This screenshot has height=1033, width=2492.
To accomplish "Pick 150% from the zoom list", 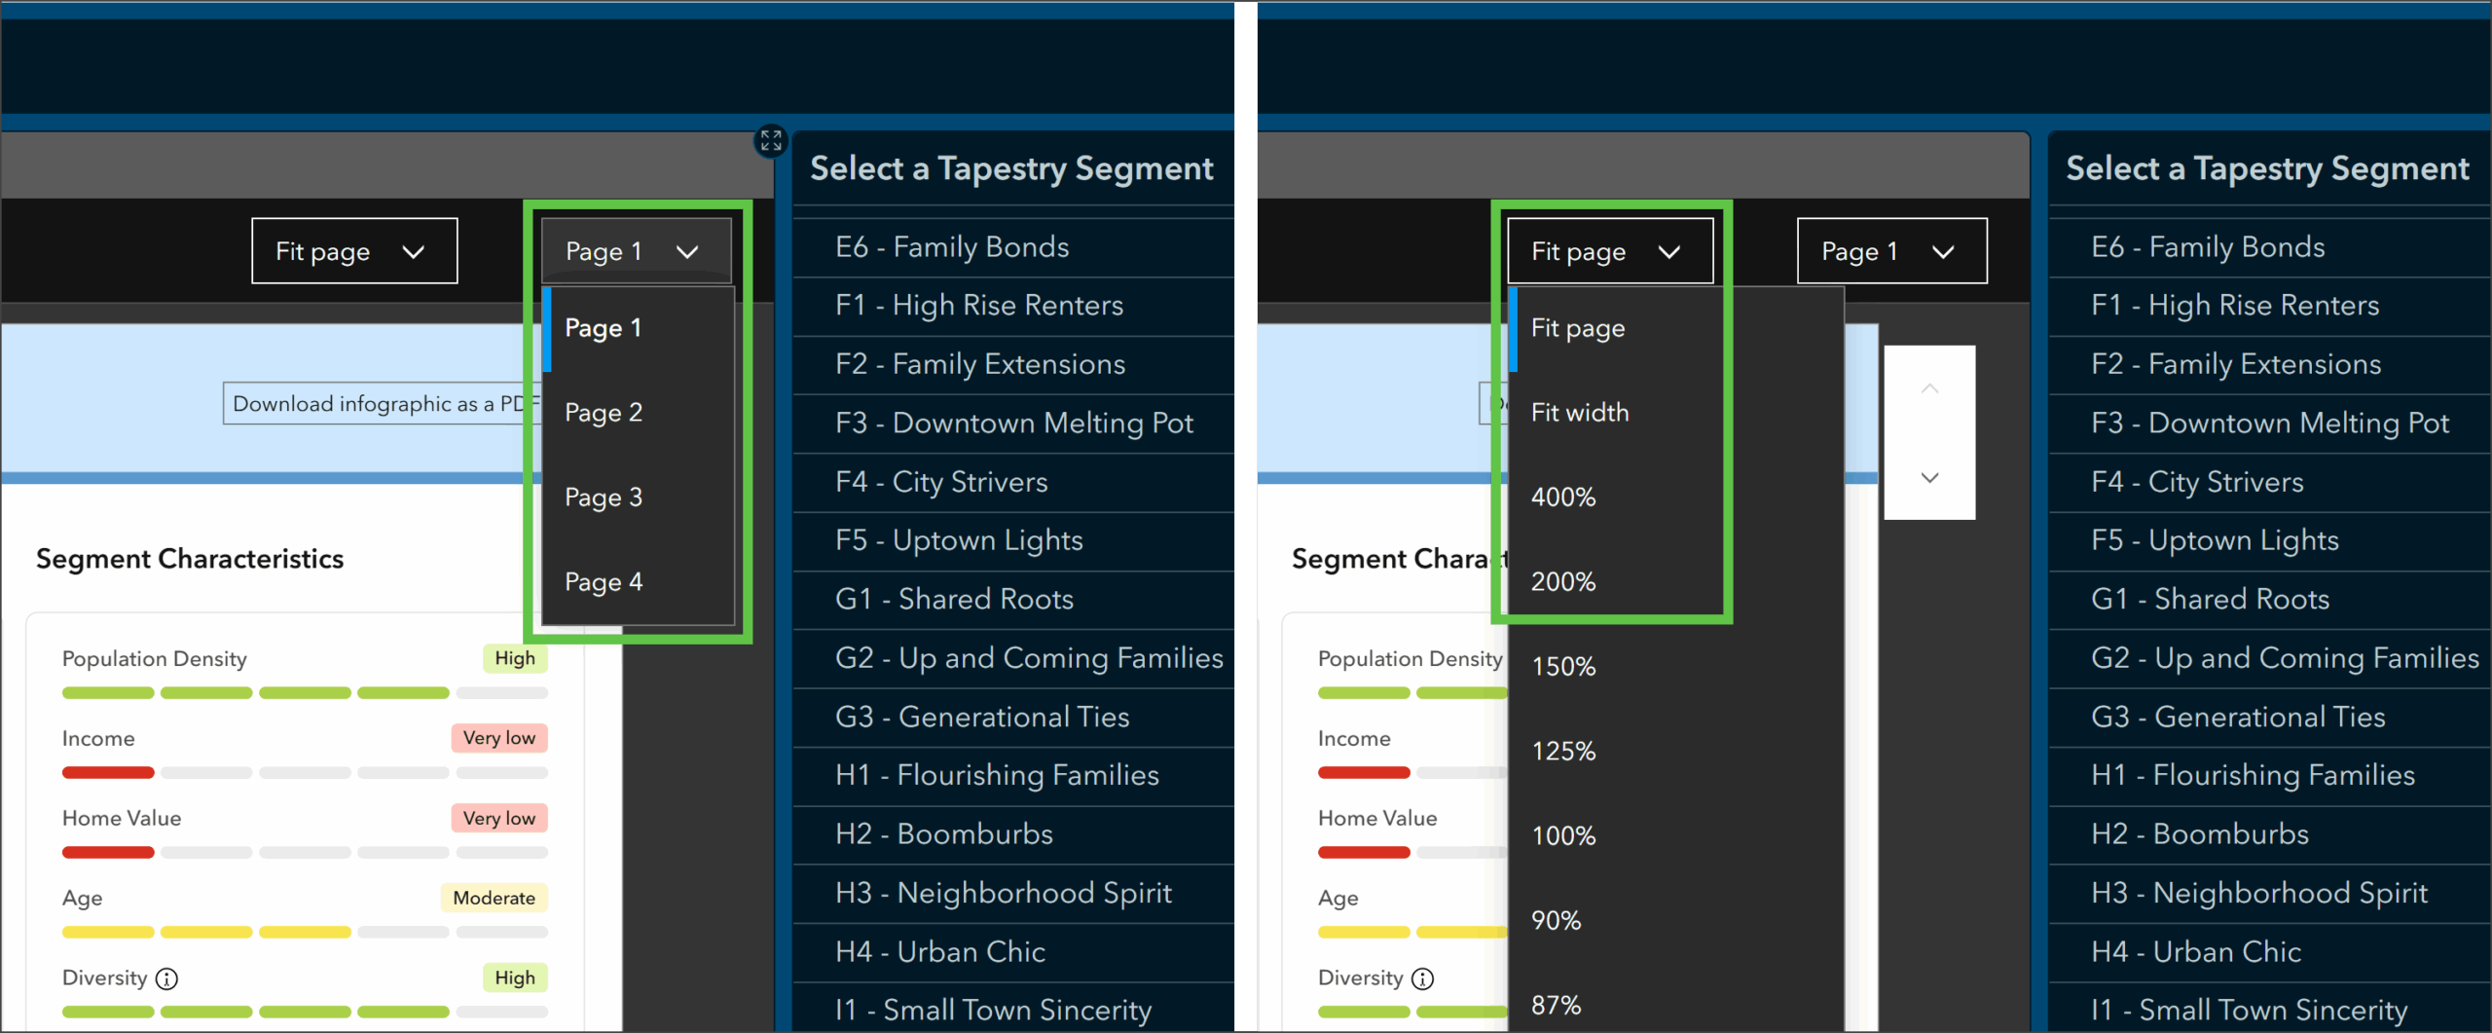I will [1563, 667].
